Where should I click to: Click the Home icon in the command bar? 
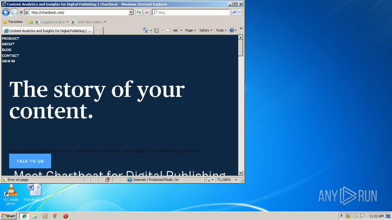click(145, 30)
